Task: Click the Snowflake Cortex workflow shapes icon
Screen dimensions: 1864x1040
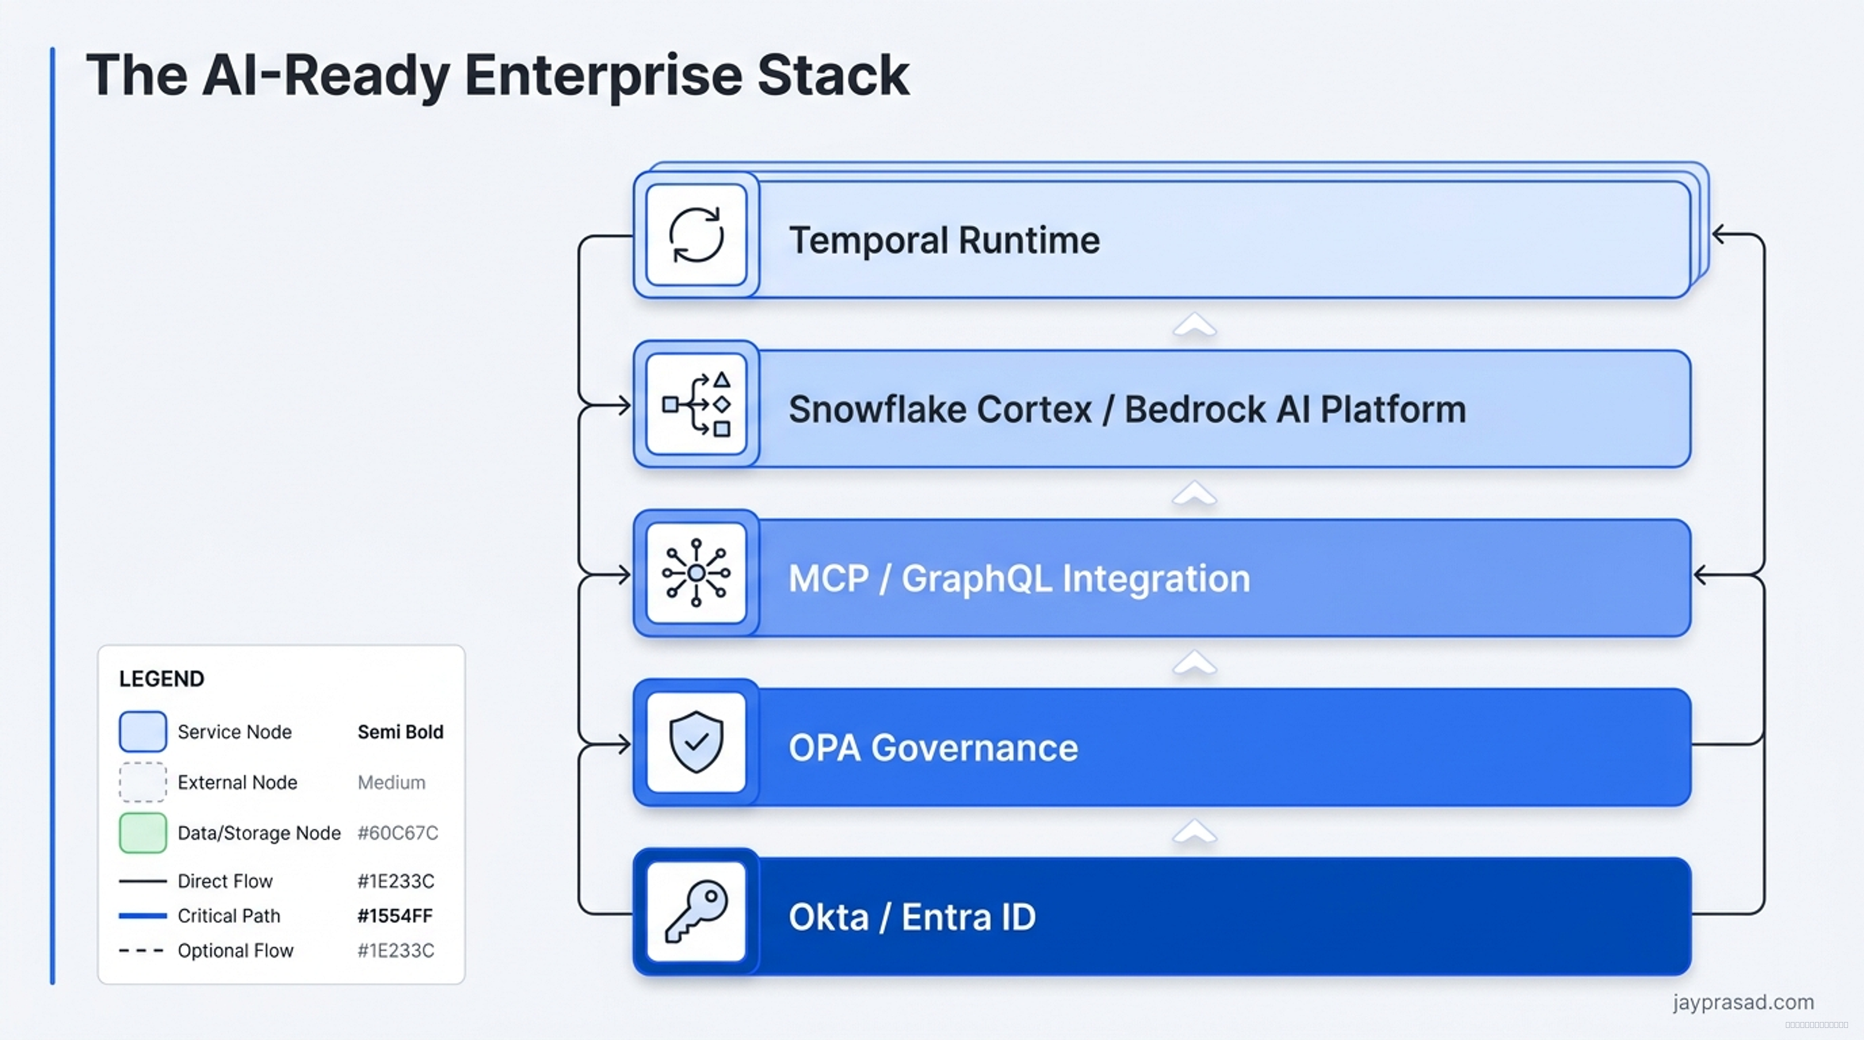Action: pos(696,404)
